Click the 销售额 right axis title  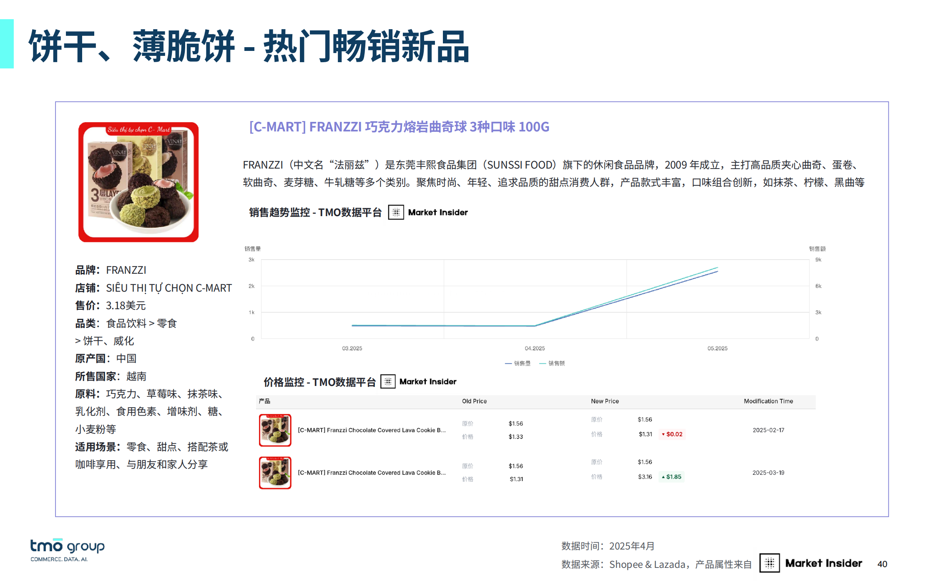coord(817,249)
